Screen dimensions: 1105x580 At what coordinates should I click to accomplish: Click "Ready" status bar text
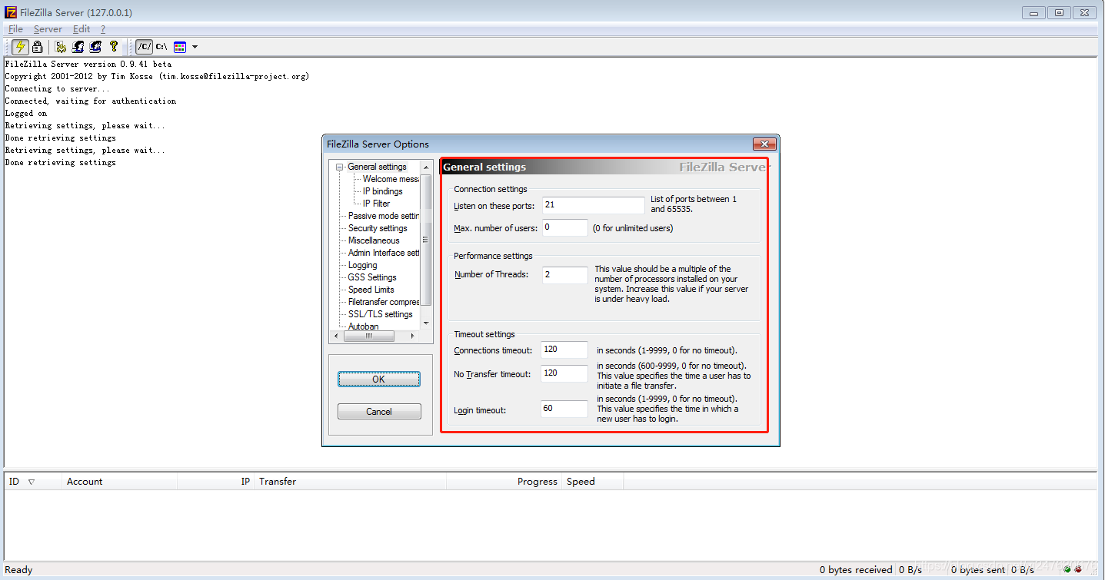pyautogui.click(x=19, y=570)
